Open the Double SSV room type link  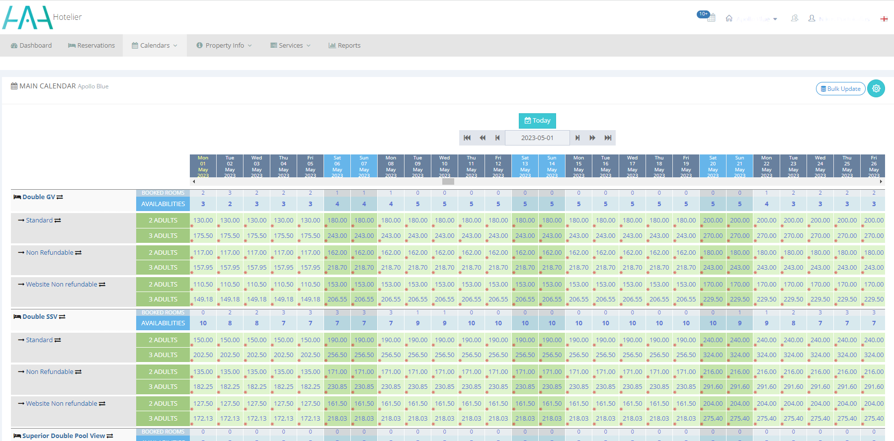[40, 317]
